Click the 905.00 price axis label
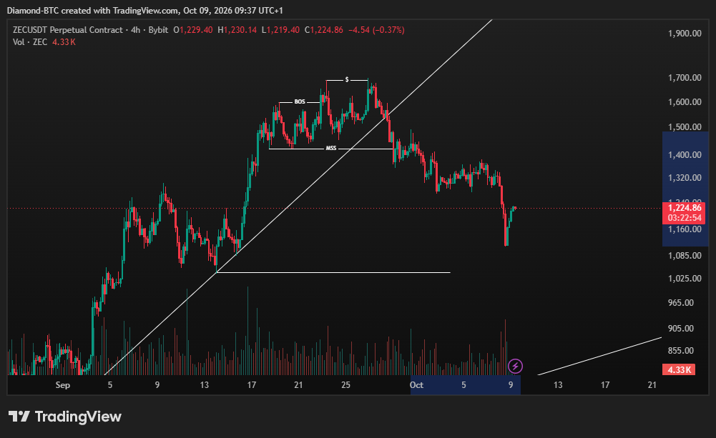This screenshot has width=716, height=438. (x=680, y=329)
